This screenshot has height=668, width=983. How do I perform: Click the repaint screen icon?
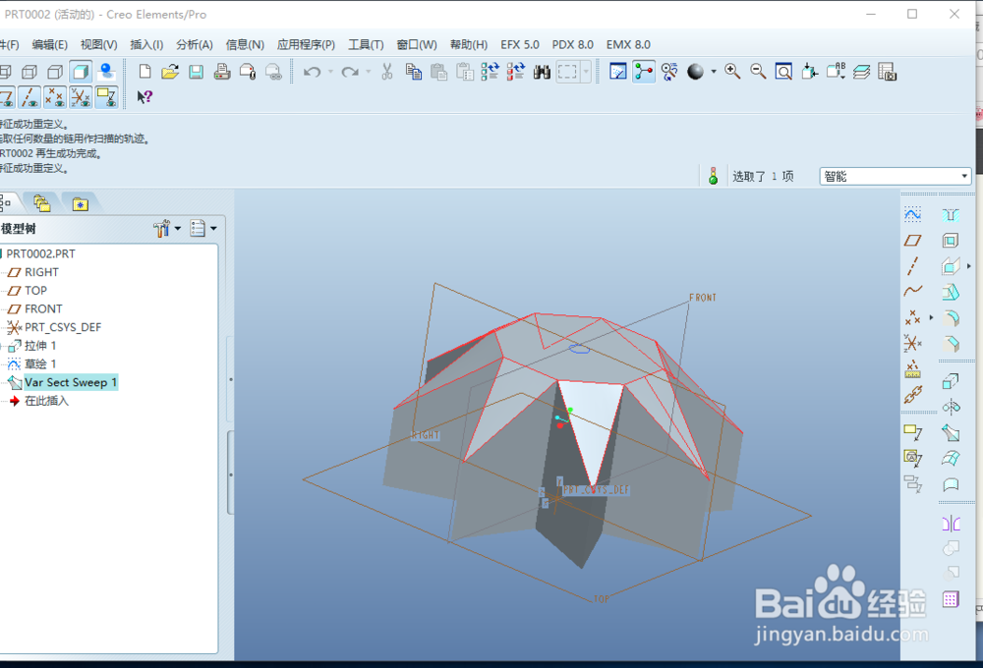click(x=618, y=72)
